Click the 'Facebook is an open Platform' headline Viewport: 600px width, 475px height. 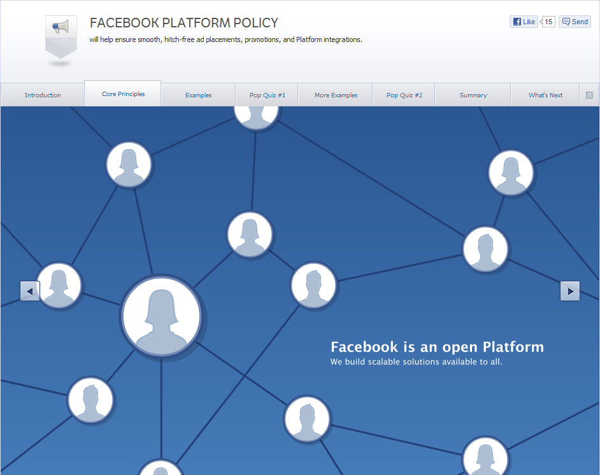coord(437,347)
